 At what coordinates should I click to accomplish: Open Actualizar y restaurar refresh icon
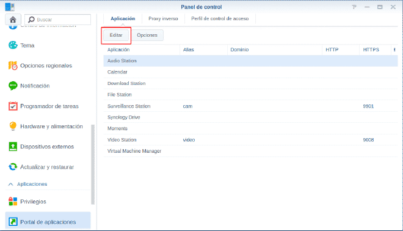13,167
